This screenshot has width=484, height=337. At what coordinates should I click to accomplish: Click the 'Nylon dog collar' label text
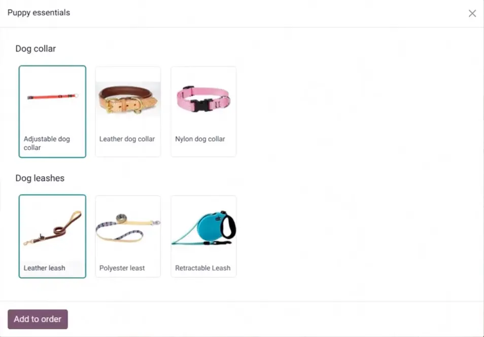pyautogui.click(x=200, y=139)
